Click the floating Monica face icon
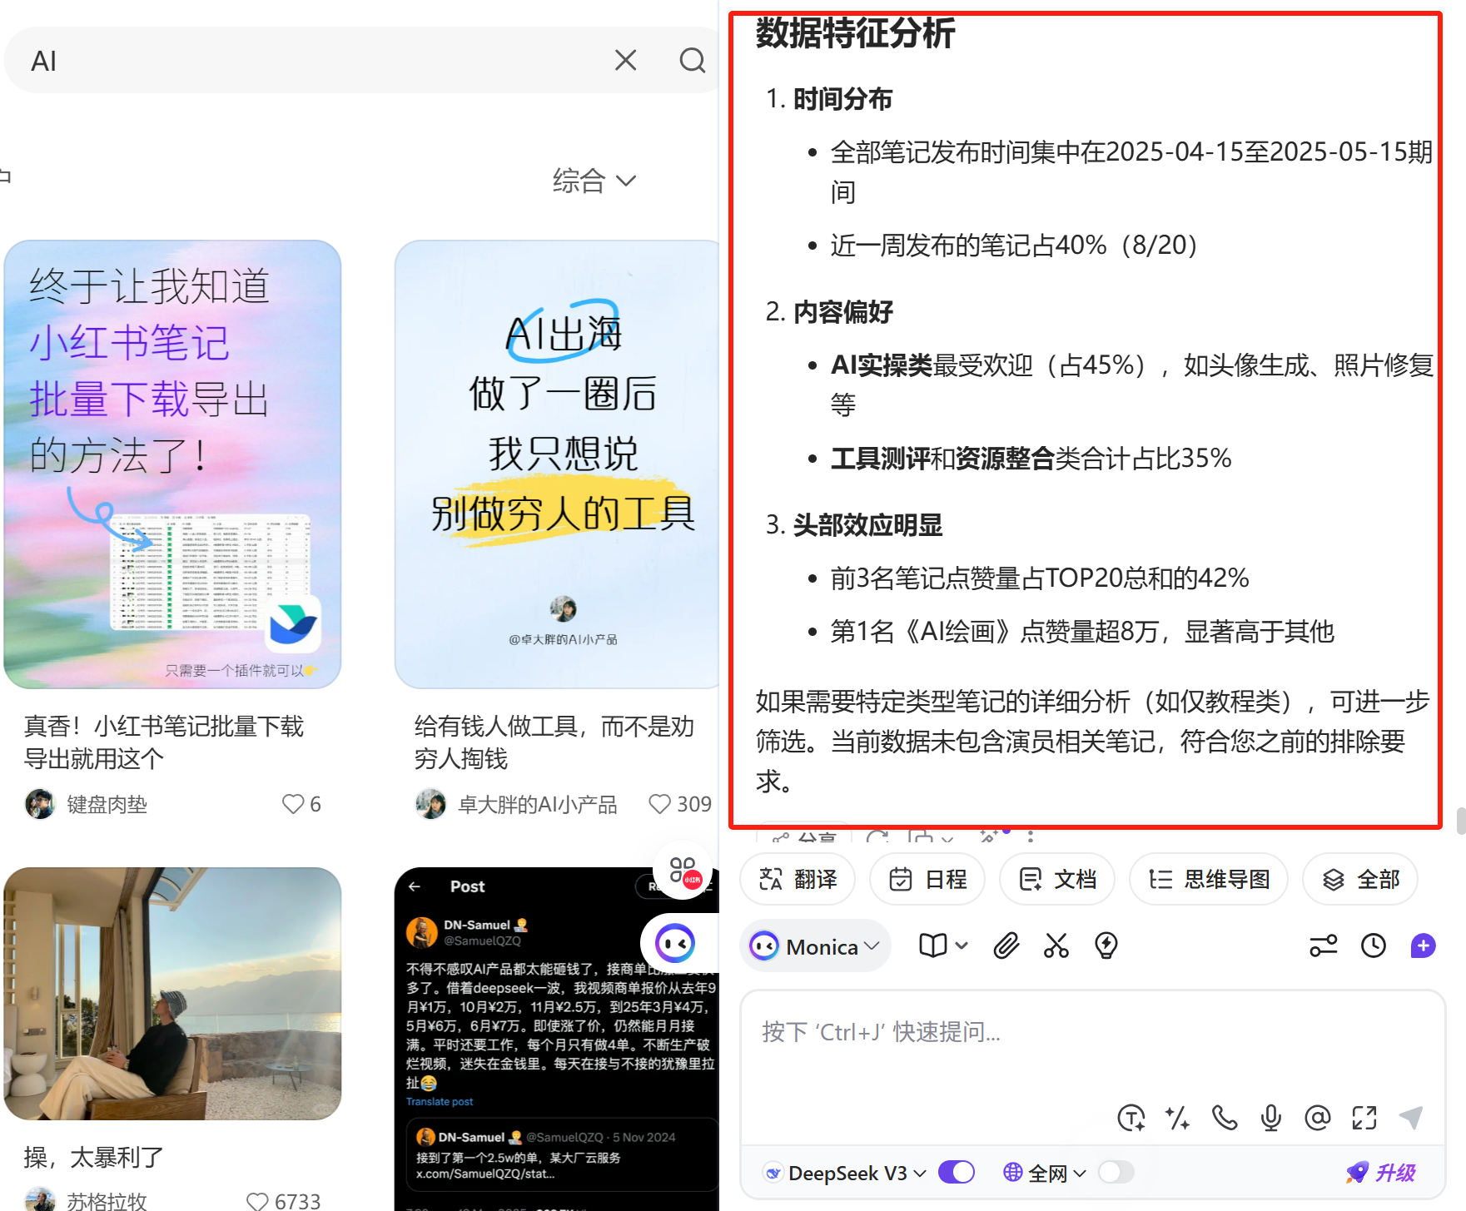The height and width of the screenshot is (1211, 1466). tap(675, 943)
